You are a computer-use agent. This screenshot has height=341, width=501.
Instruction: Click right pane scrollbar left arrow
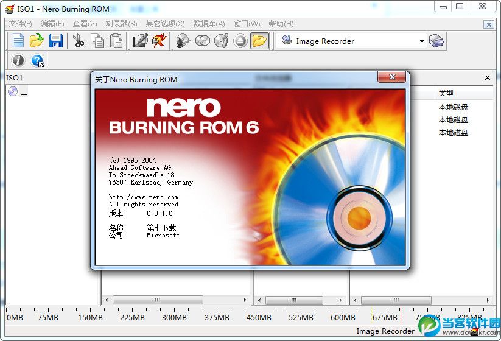[x=355, y=300]
